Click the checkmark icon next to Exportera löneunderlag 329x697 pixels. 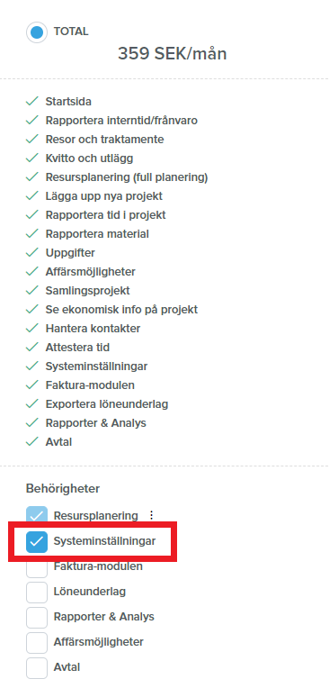coord(32,404)
